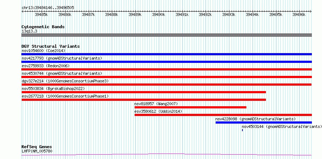Open the nsv4217793 gnomAD variant label
322x159 pixels.
(62, 58)
